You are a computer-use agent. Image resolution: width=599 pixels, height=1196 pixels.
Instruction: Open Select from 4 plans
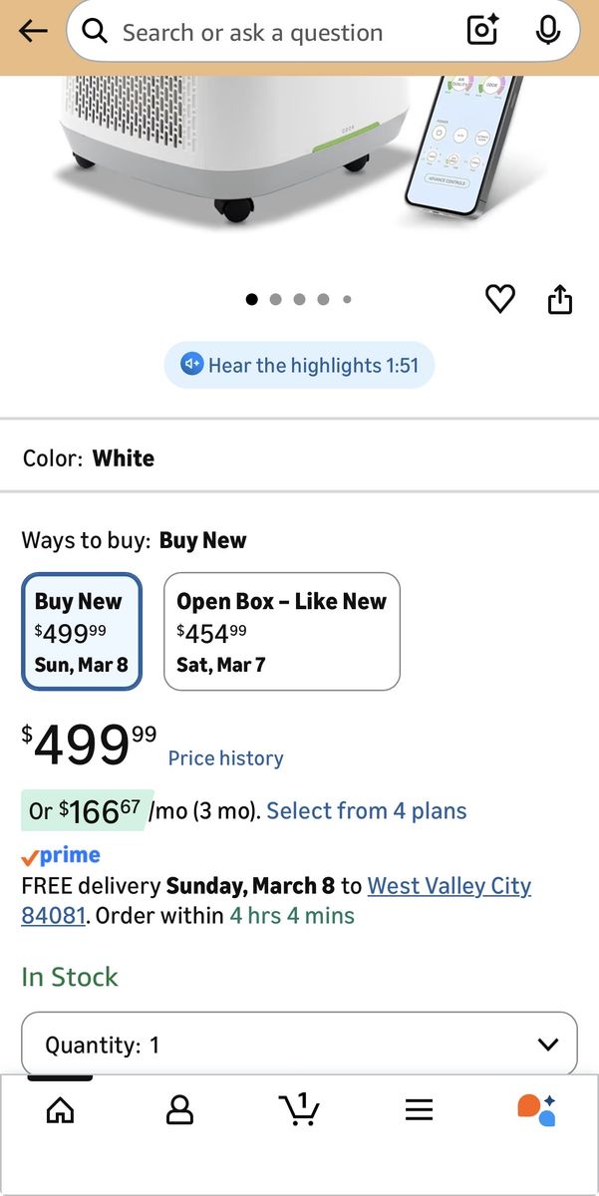pos(366,810)
